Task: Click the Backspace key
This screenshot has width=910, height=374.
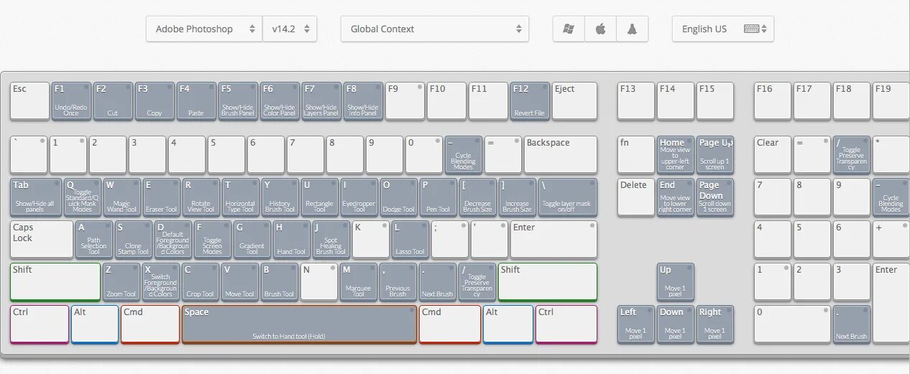Action: 561,155
